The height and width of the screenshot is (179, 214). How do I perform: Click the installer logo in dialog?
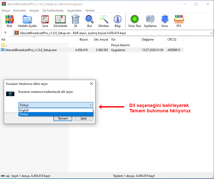click(10, 94)
